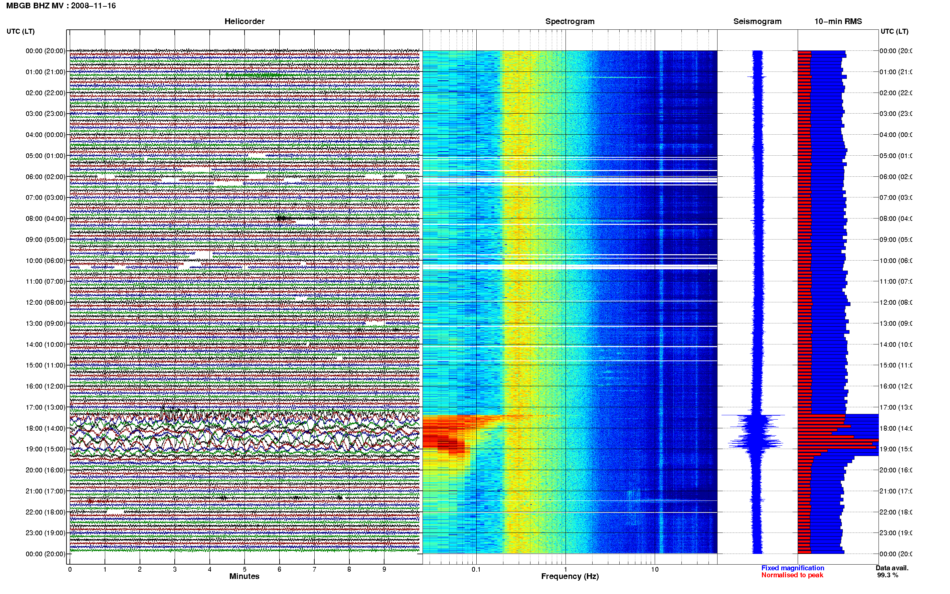Click the '23:00 (19:00)' left time label
The height and width of the screenshot is (594, 950).
45,533
